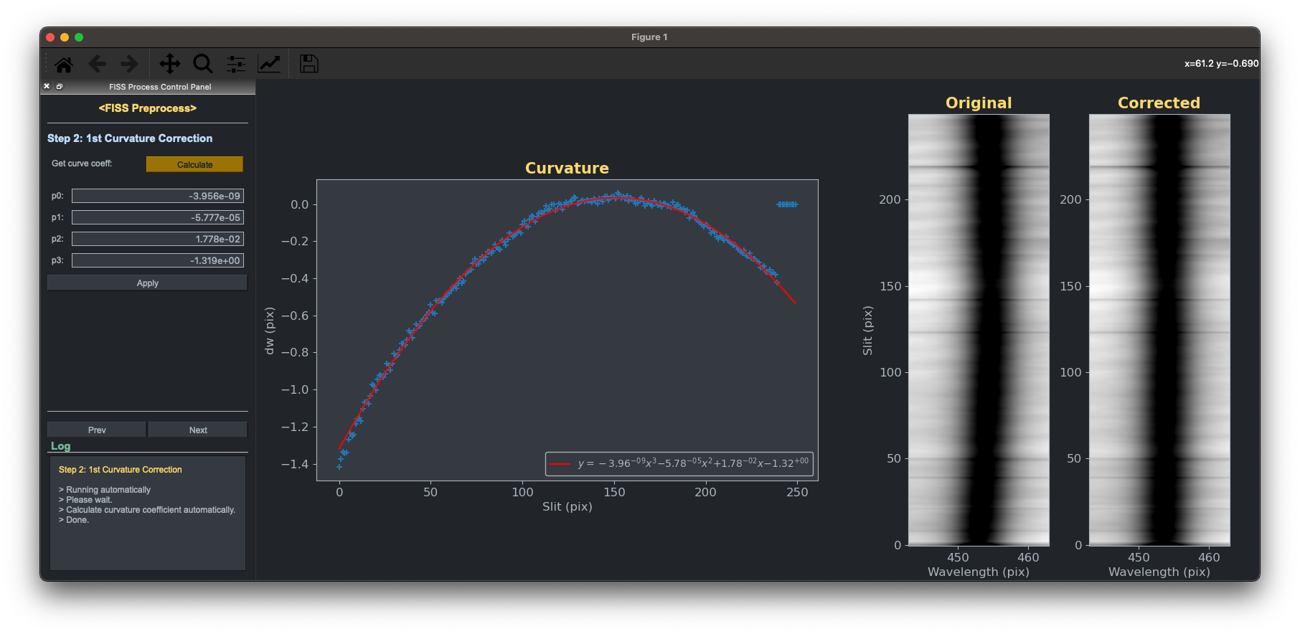Undock the FISS Process Control Panel
Viewport: 1300px width, 634px height.
pyautogui.click(x=60, y=86)
